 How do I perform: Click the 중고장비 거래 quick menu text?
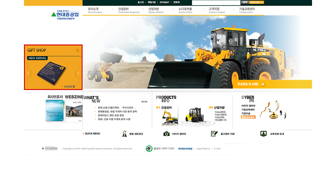pos(228,134)
